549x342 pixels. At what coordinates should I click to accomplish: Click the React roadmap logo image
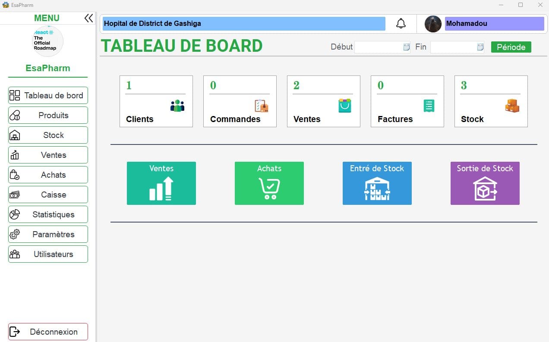click(47, 41)
